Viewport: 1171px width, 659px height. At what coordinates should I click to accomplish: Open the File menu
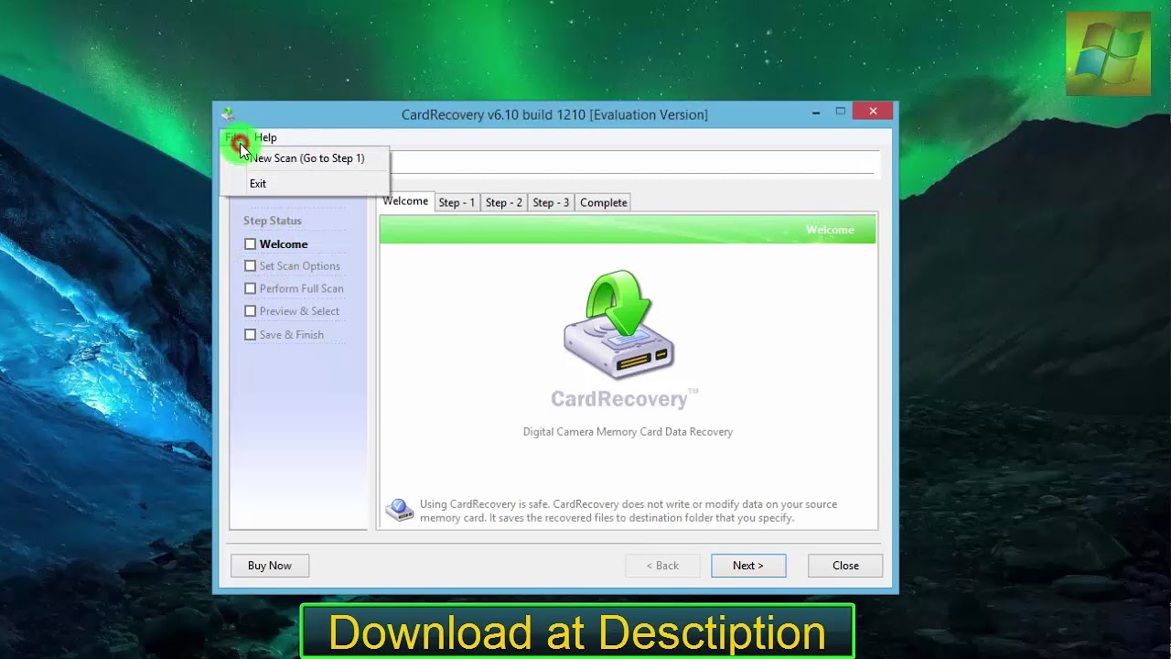pos(235,137)
